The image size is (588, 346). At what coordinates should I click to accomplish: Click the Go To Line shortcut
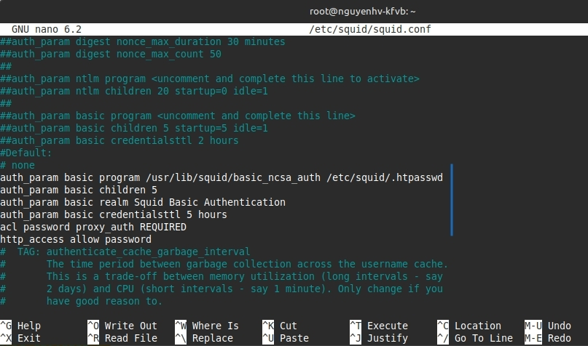click(474, 338)
